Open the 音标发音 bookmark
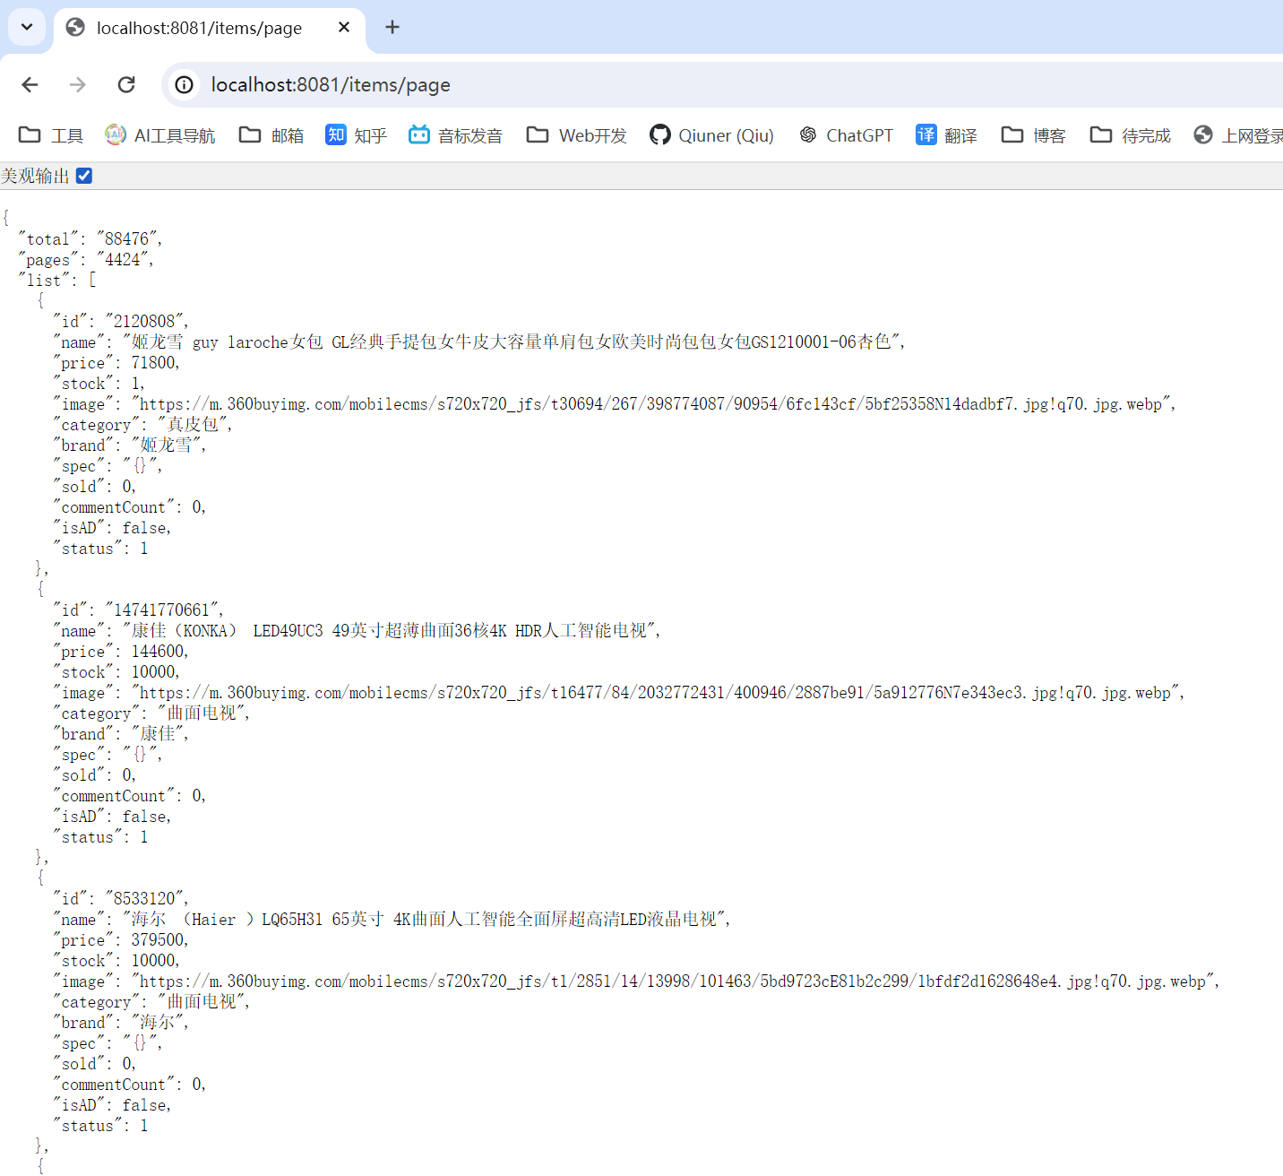The height and width of the screenshot is (1176, 1283). (x=456, y=135)
